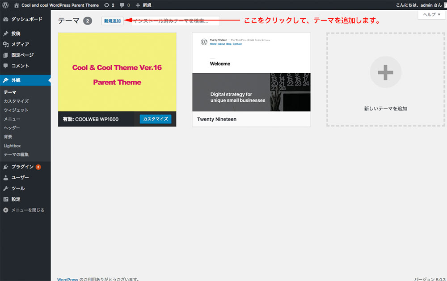Click the 投稿 pin icon
The width and height of the screenshot is (447, 281).
click(x=6, y=34)
